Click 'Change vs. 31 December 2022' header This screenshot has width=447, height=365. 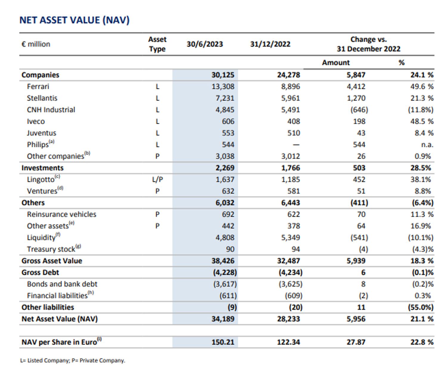(369, 44)
